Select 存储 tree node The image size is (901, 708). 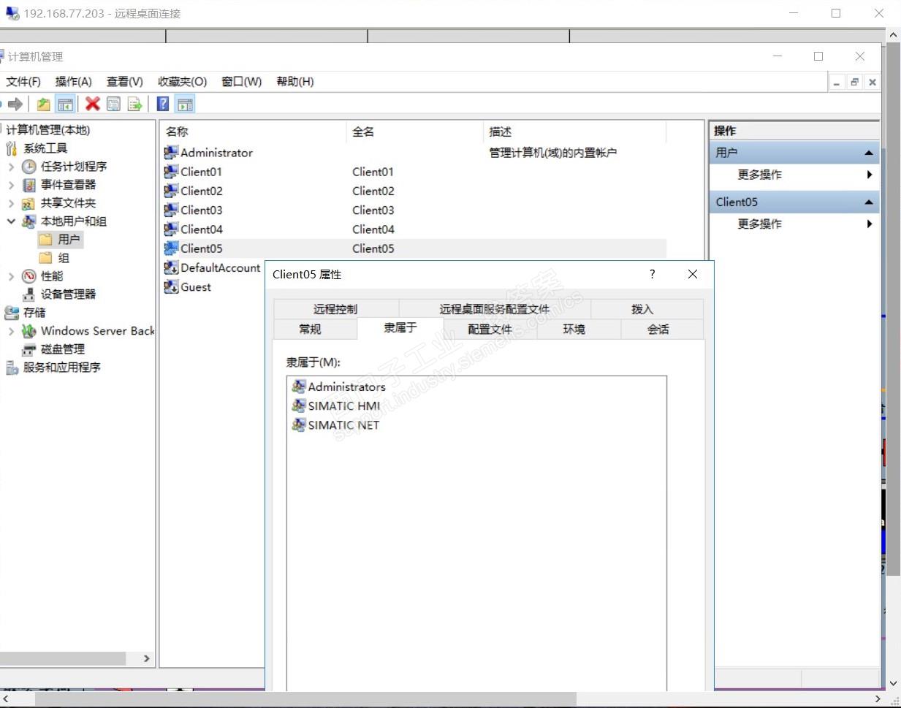pyautogui.click(x=34, y=313)
